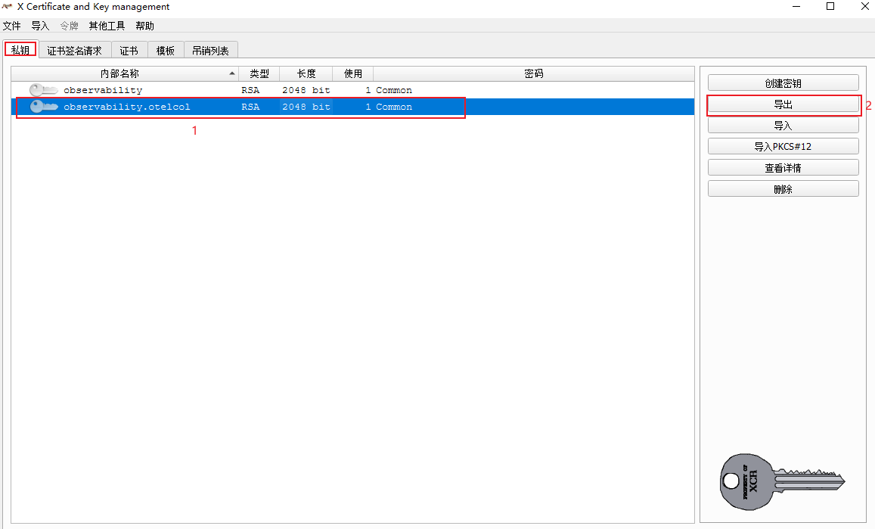Image resolution: width=875 pixels, height=529 pixels.
Task: Open the 导入 menu in menu bar
Action: 40,26
